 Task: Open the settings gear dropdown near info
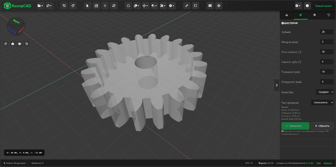[298, 6]
